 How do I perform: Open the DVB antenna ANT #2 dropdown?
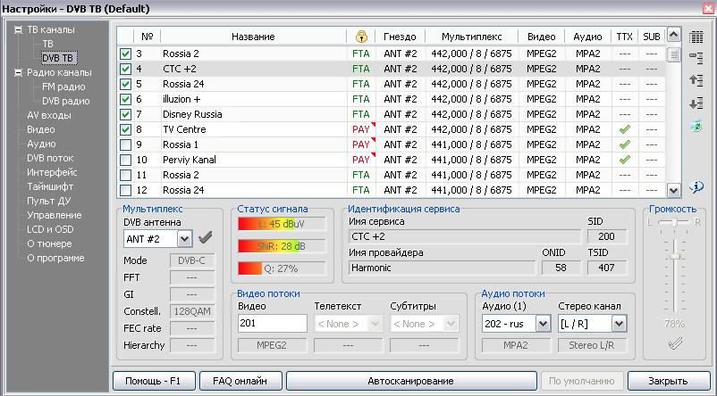[184, 238]
